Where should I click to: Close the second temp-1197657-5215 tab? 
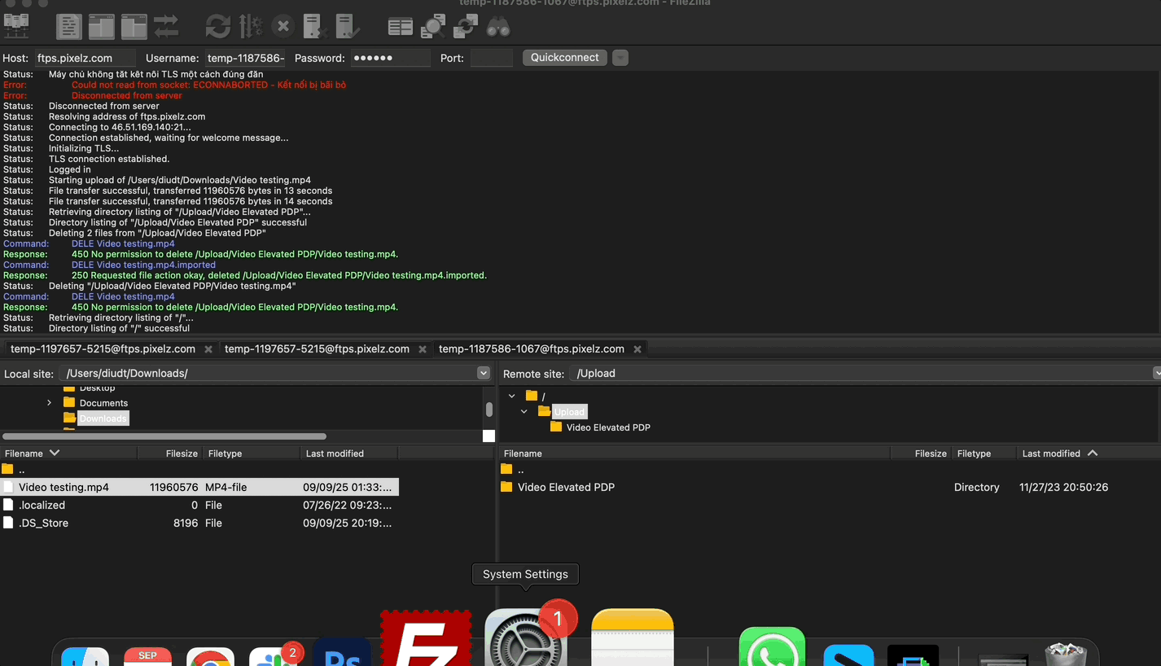tap(423, 349)
